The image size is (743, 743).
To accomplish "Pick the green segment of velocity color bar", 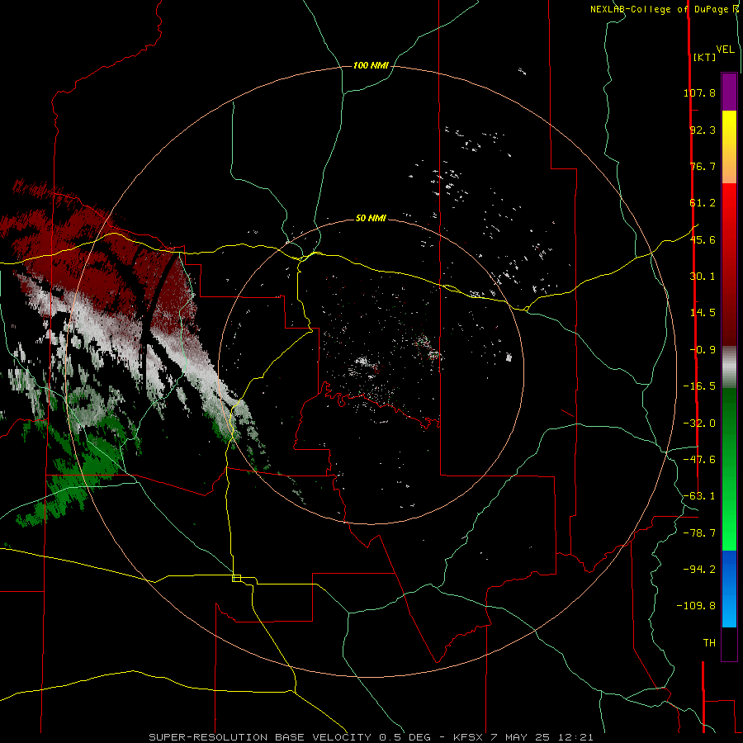I will pyautogui.click(x=729, y=469).
